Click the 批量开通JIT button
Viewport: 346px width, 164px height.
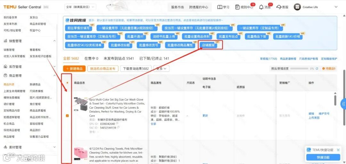tap(135, 36)
